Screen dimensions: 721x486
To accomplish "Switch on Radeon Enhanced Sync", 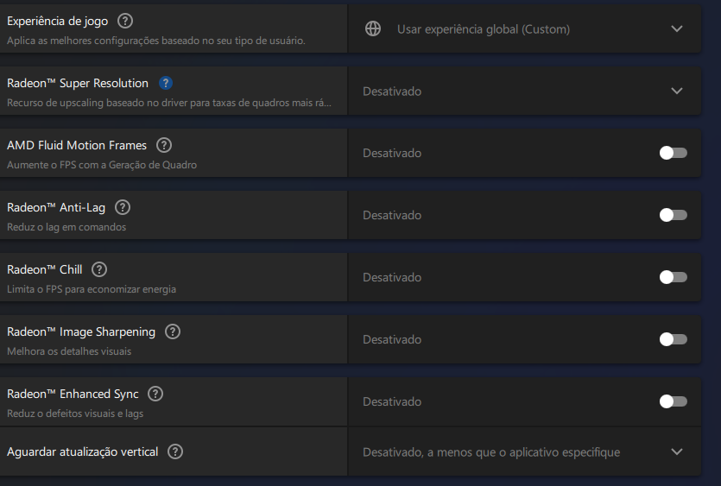I will [674, 401].
